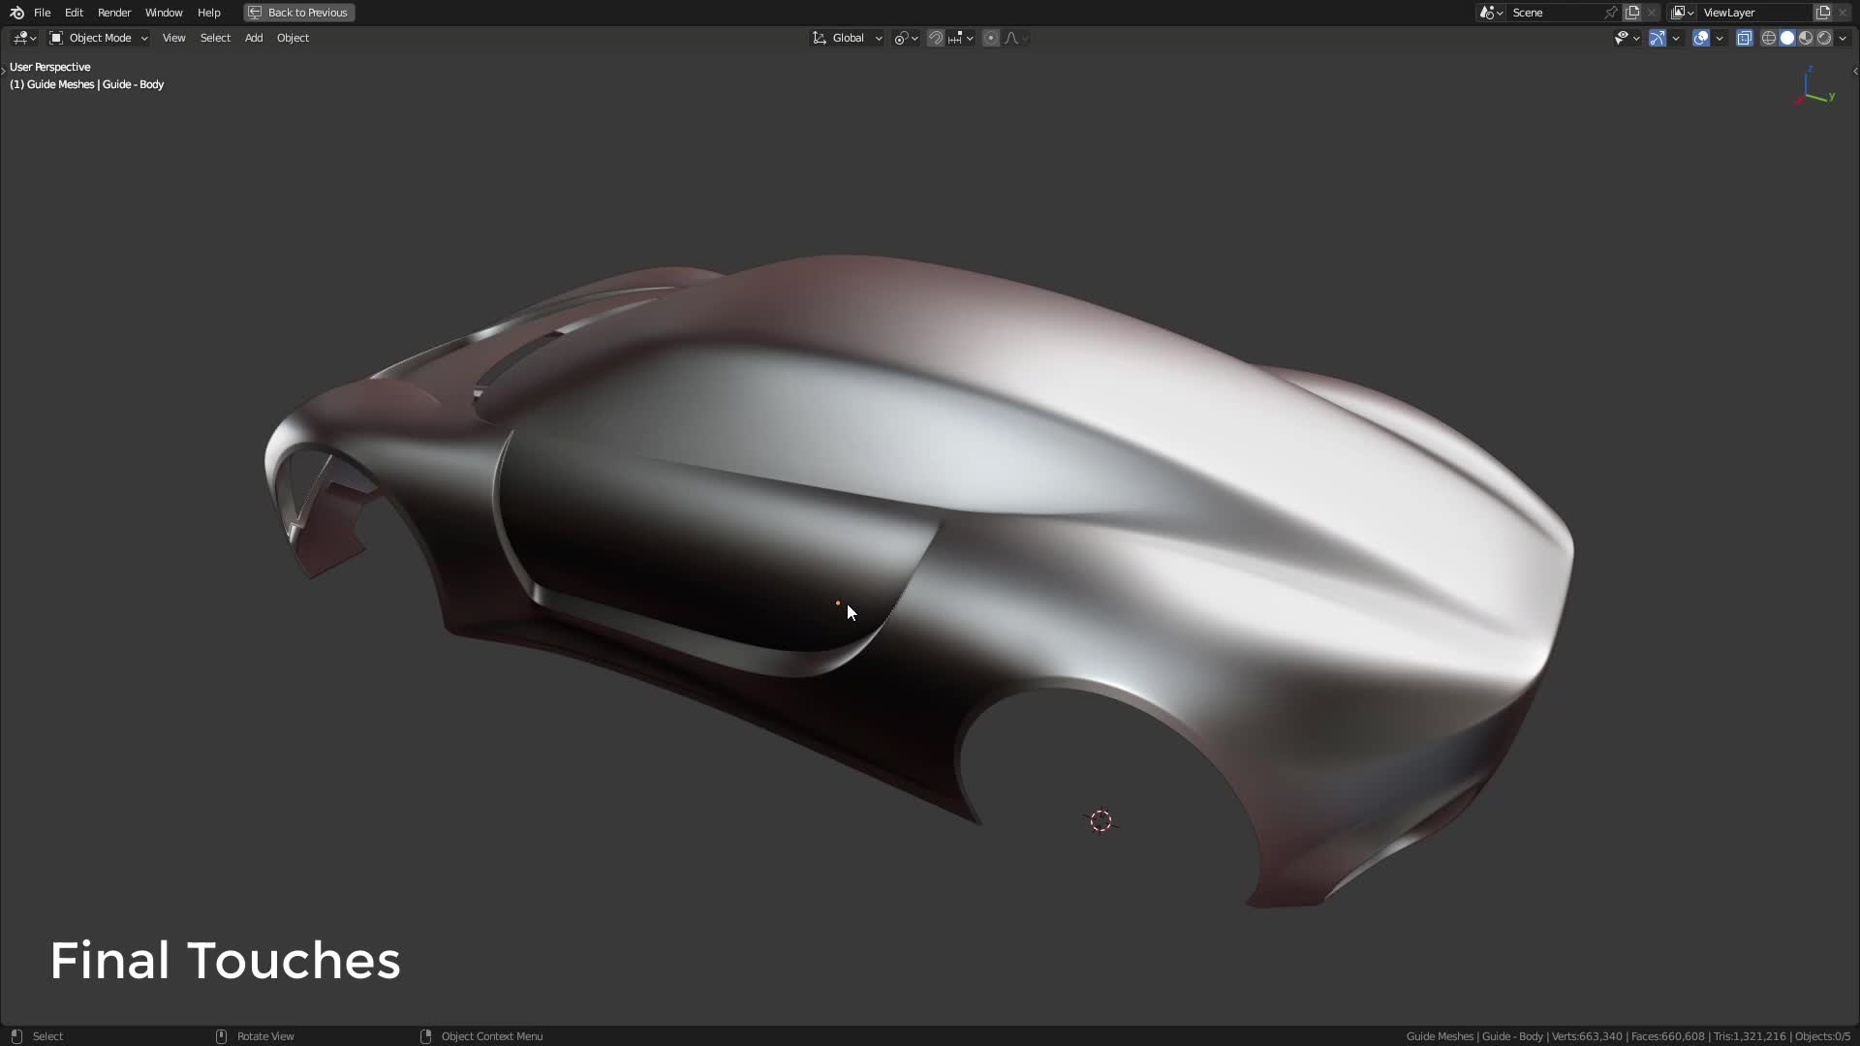This screenshot has width=1860, height=1046.
Task: Open the viewport Add menu
Action: click(x=254, y=38)
